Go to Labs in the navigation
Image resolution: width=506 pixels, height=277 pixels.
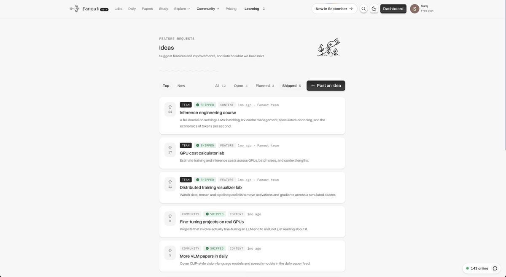pyautogui.click(x=118, y=8)
